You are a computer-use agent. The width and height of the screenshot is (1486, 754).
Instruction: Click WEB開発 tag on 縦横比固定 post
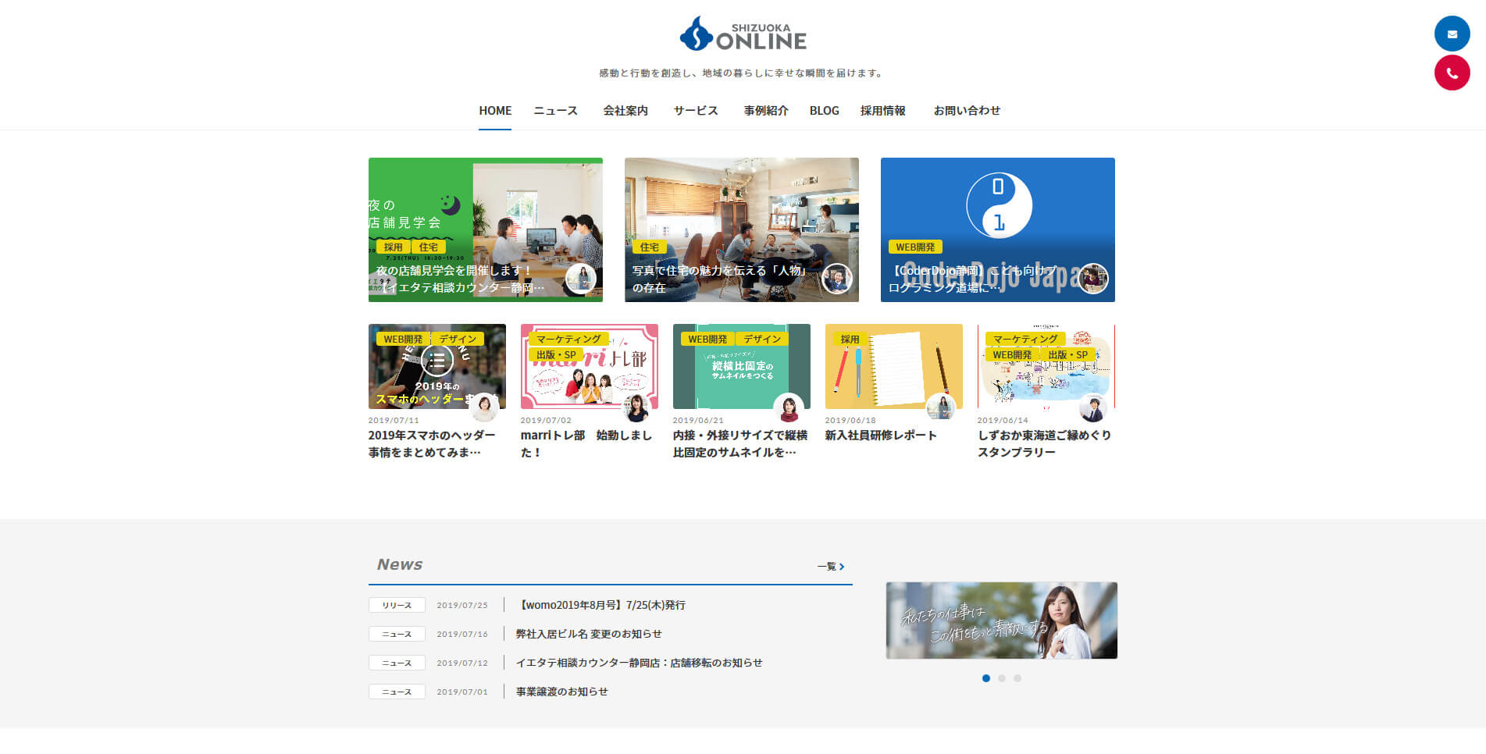pos(707,340)
